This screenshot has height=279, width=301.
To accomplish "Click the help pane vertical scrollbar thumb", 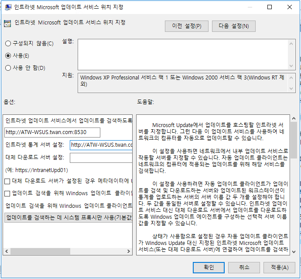I will click(294, 140).
